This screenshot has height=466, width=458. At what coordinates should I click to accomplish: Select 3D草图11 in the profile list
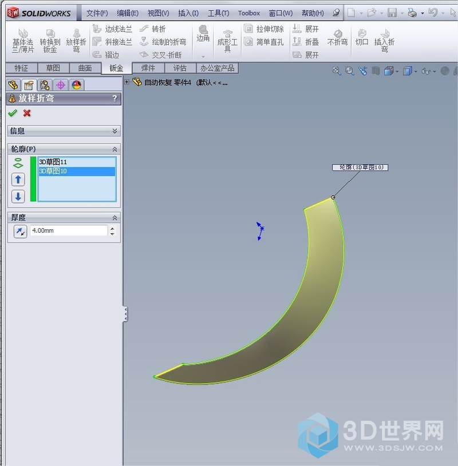[x=53, y=162]
